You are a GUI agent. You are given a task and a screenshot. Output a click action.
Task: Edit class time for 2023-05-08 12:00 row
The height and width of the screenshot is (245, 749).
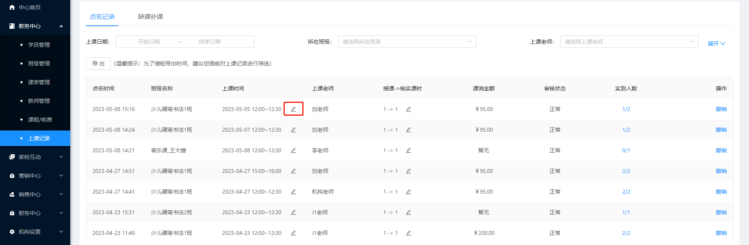click(x=293, y=150)
